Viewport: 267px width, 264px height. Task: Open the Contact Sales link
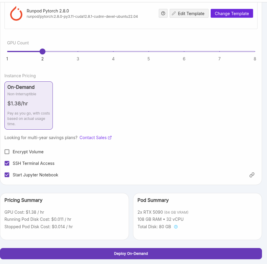click(x=93, y=138)
